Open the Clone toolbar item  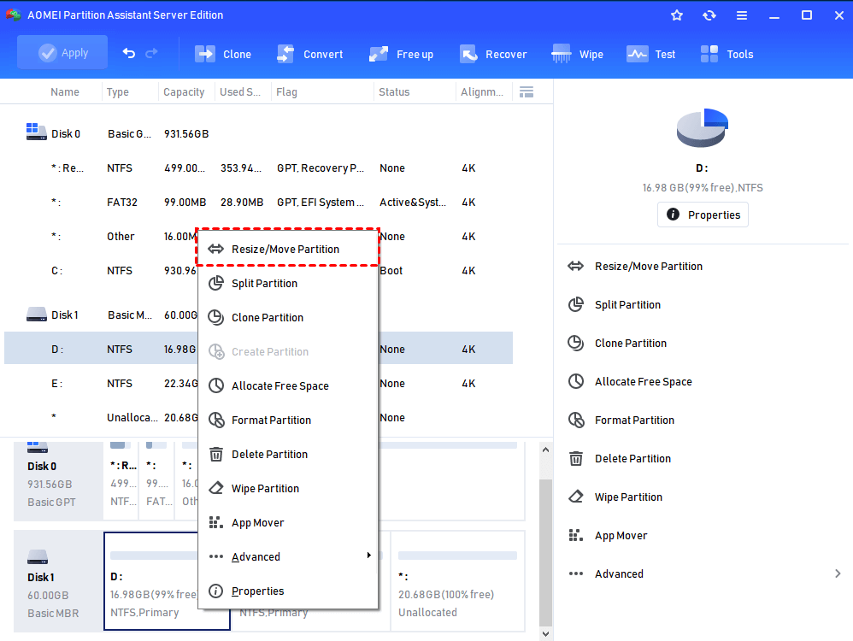pyautogui.click(x=223, y=54)
